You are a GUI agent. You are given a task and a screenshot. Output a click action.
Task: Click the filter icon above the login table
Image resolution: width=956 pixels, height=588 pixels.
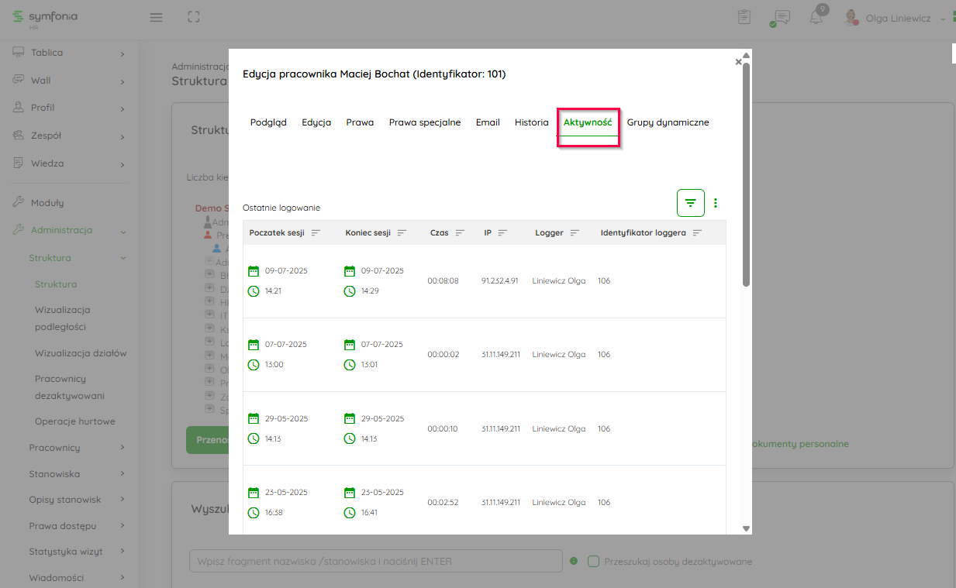pos(690,203)
